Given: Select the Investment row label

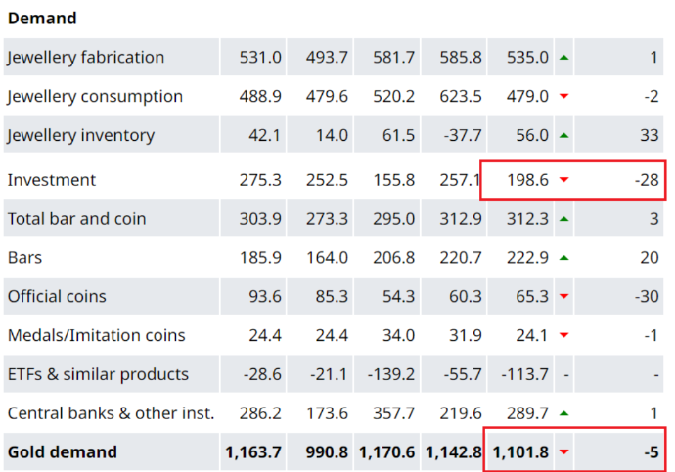Looking at the screenshot, I should [x=52, y=181].
